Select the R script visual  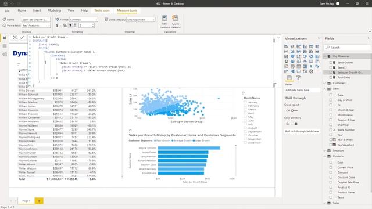click(311, 66)
